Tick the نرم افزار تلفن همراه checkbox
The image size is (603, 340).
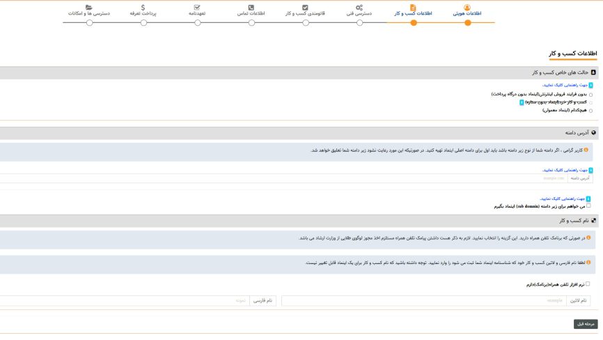[588, 284]
